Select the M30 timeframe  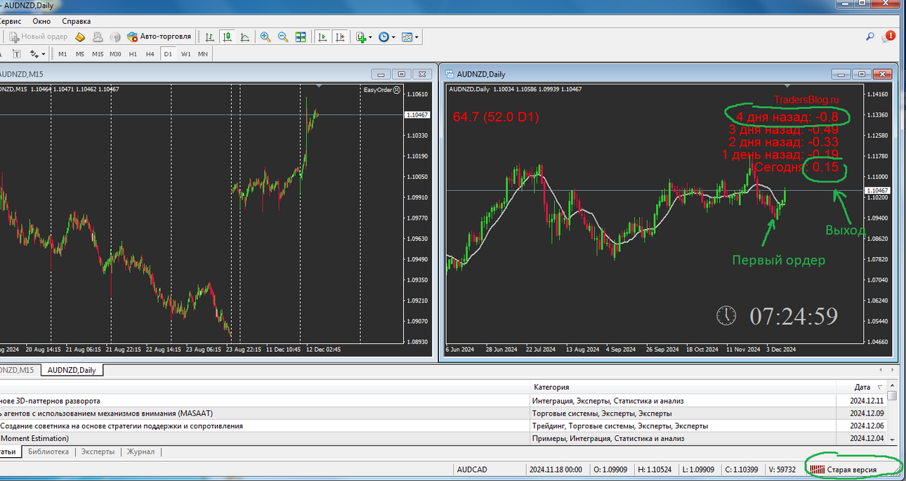pos(115,54)
